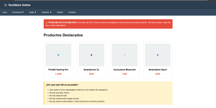The width and height of the screenshot is (216, 108).
Task: Click the 899€ price
Action: [x=92, y=74]
